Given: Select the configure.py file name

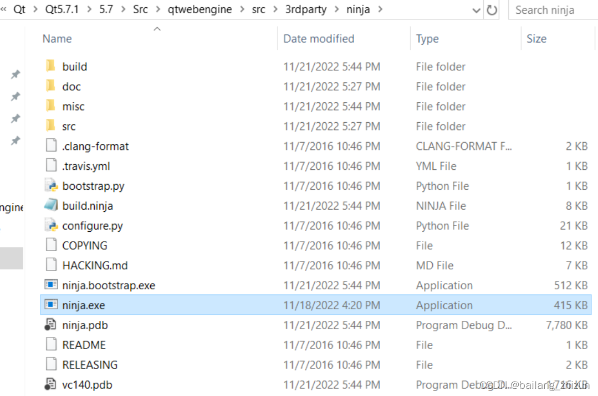Looking at the screenshot, I should (93, 226).
